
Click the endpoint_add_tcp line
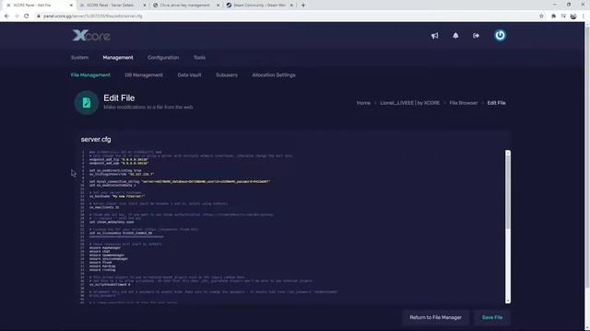coord(119,159)
